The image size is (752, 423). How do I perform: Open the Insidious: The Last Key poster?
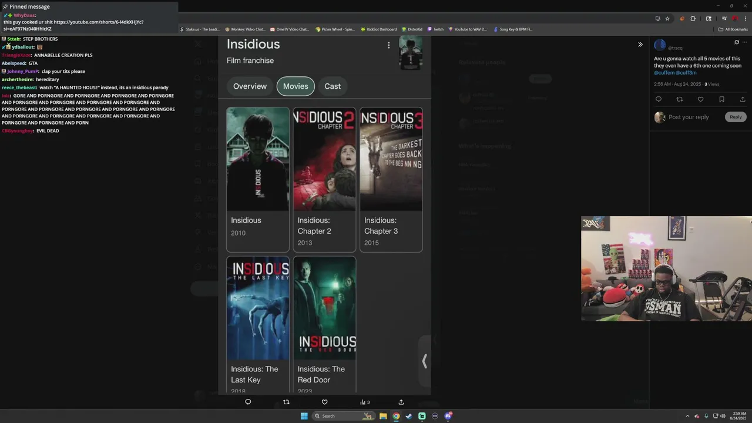[258, 308]
